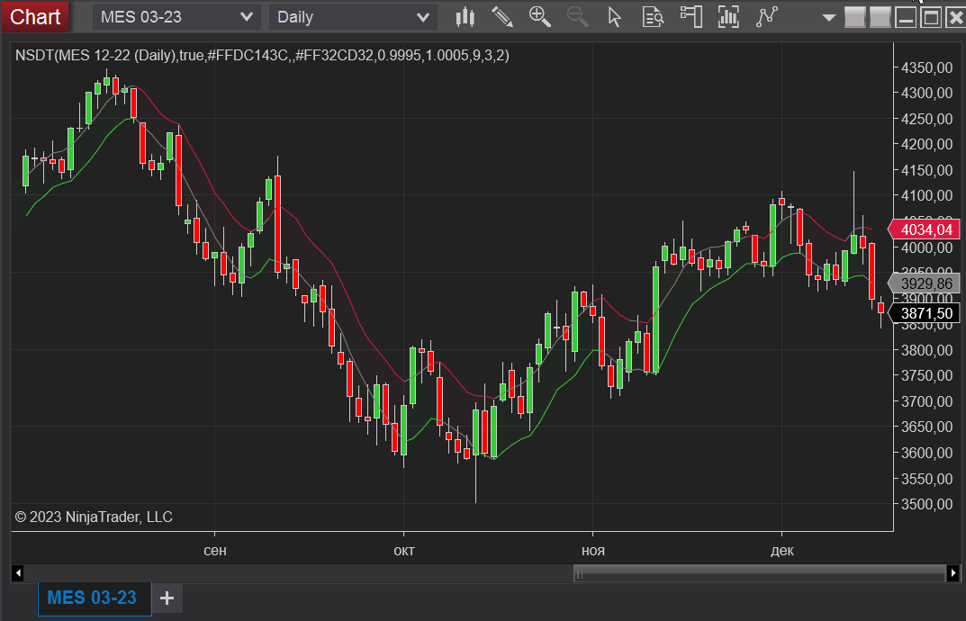Open the Strategies icon
The height and width of the screenshot is (621, 966).
click(x=766, y=16)
